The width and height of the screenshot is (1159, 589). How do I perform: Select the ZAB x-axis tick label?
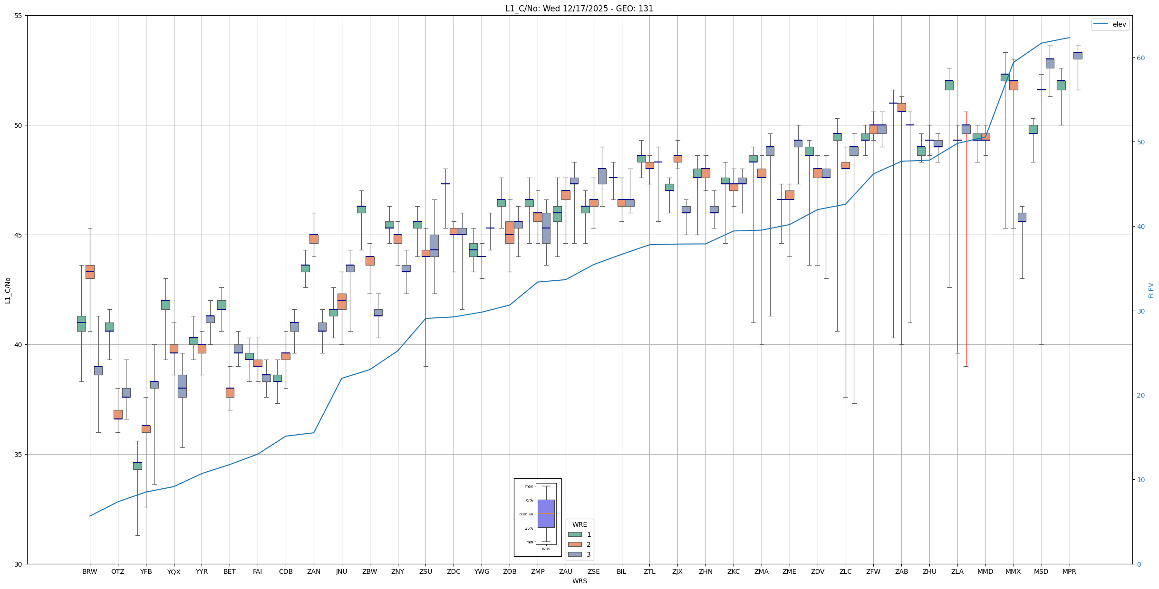901,571
